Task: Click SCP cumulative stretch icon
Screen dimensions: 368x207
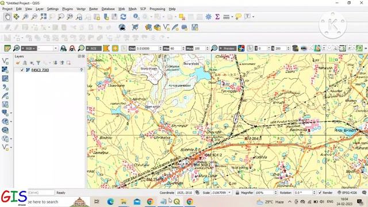Action: point(63,48)
